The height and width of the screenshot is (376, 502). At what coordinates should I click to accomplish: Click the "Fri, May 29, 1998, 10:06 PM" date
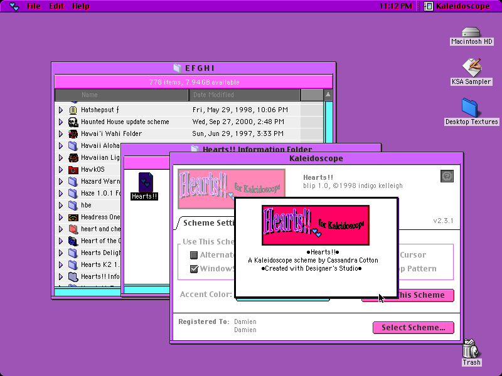240,110
